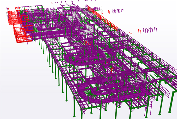This screenshot has width=177, height=119.
Task: Click the short red bar near detached frames
Action: (x=131, y=33)
